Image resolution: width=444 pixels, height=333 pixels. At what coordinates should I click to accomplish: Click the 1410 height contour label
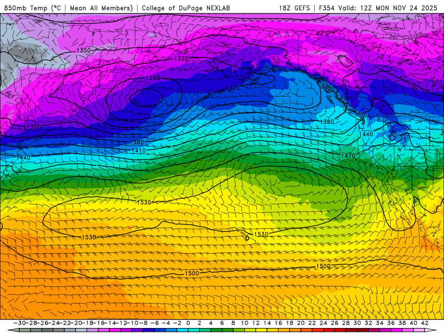coord(139,150)
